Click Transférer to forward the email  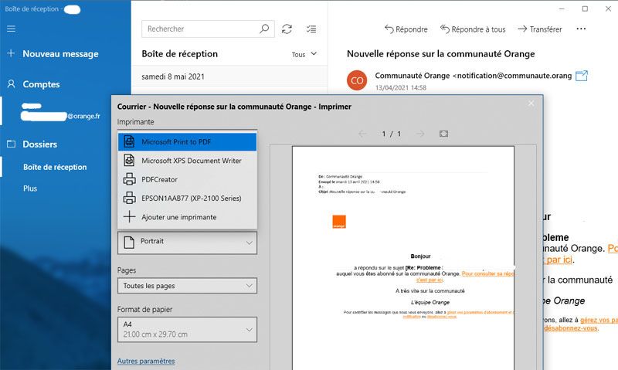click(x=540, y=29)
